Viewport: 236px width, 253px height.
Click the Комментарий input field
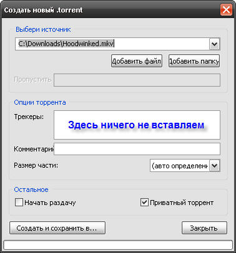pyautogui.click(x=137, y=149)
